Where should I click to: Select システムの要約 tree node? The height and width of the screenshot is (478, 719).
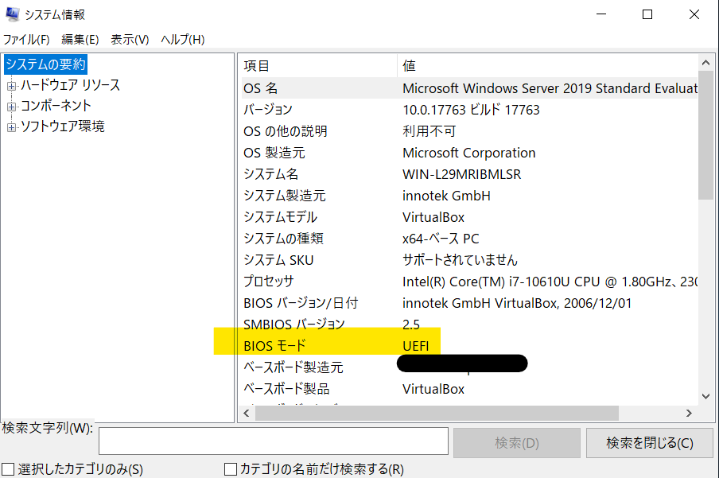[x=45, y=64]
